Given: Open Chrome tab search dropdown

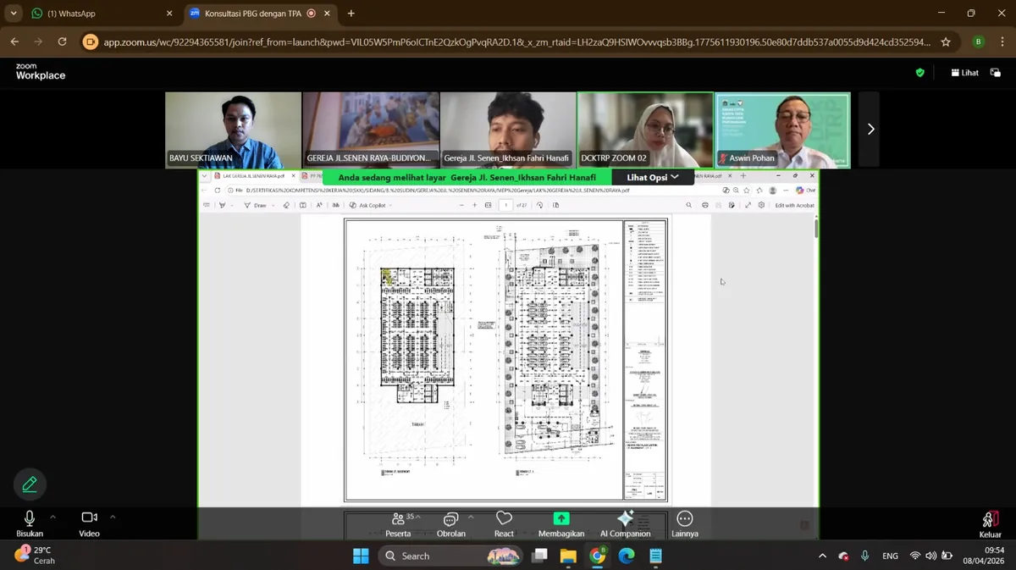Looking at the screenshot, I should tap(14, 14).
